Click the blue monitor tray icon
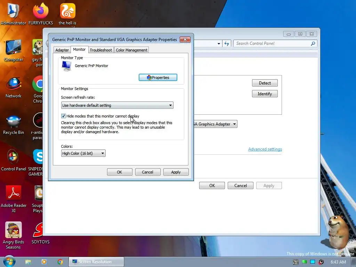This screenshot has width=356, height=267. [x=313, y=262]
